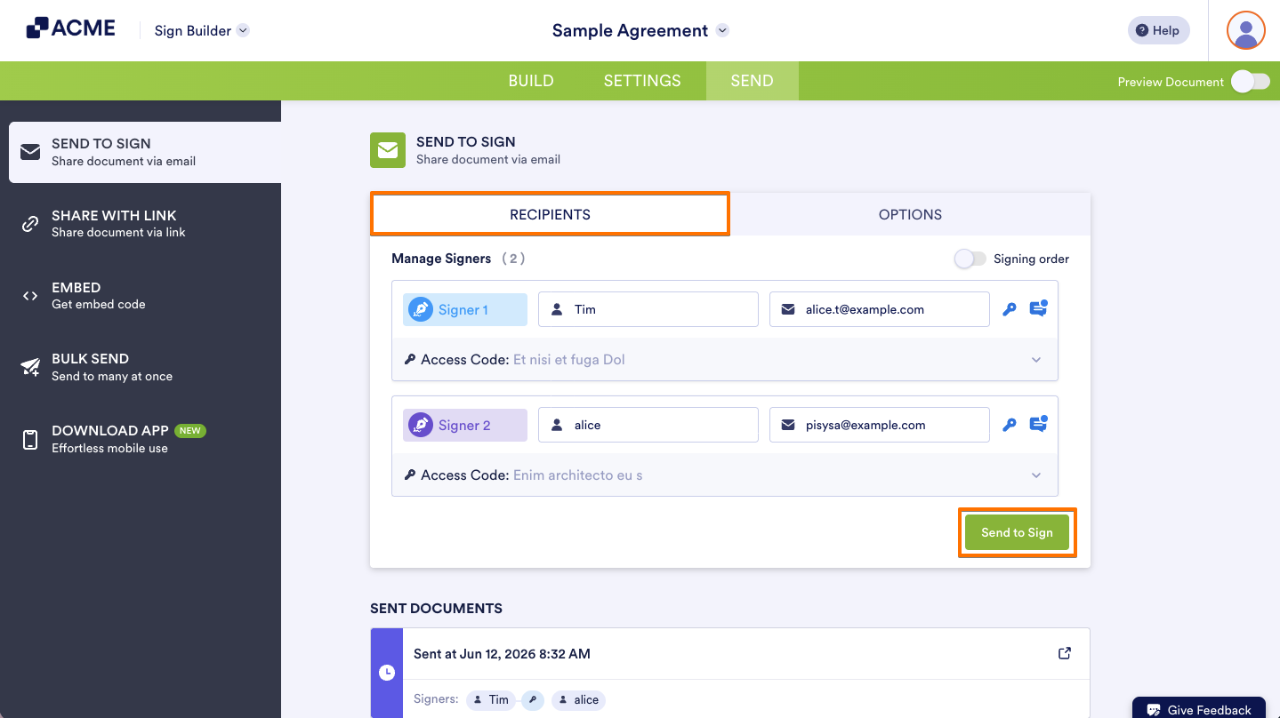Switch to the BUILD tab
The image size is (1280, 718).
(x=531, y=81)
